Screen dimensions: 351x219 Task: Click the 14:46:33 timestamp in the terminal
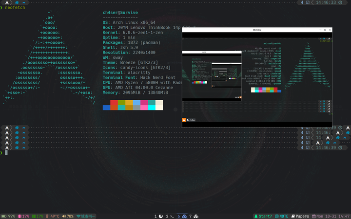(326, 2)
